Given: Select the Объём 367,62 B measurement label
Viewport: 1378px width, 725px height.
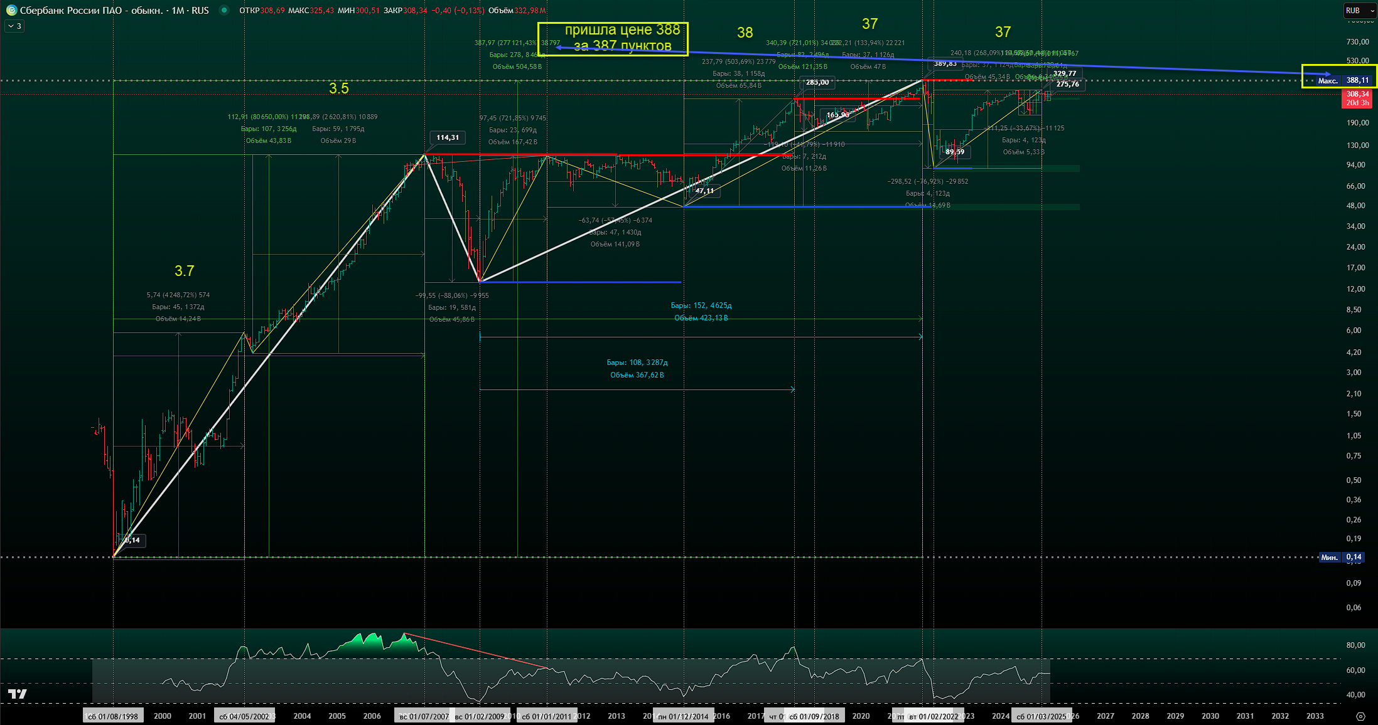Looking at the screenshot, I should click(637, 375).
